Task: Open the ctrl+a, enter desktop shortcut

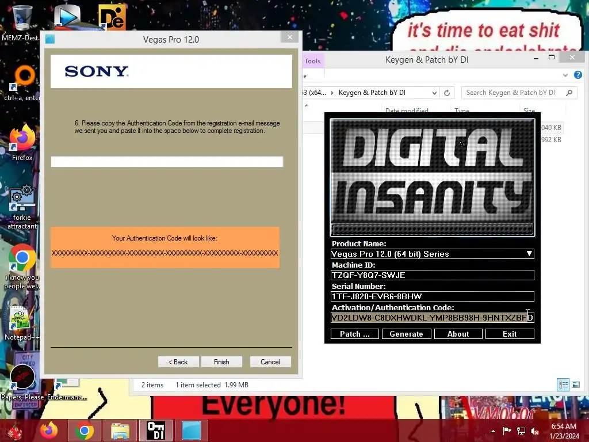Action: 21,83
